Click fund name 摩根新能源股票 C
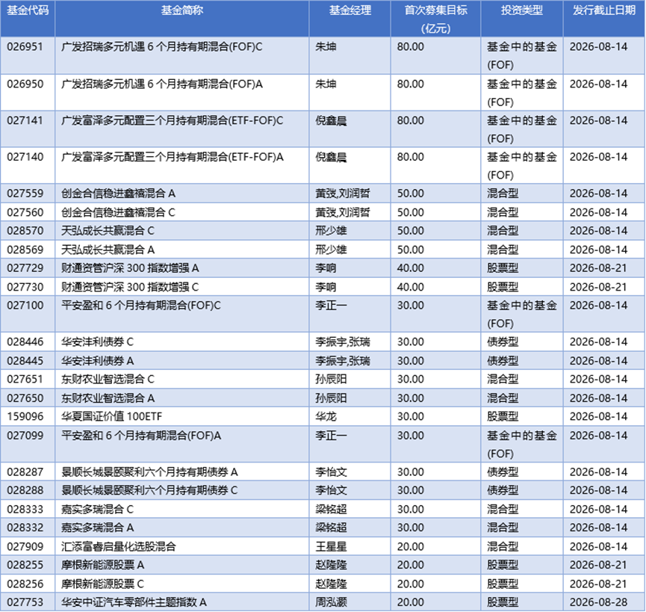This screenshot has height=612, width=646. pos(102,584)
